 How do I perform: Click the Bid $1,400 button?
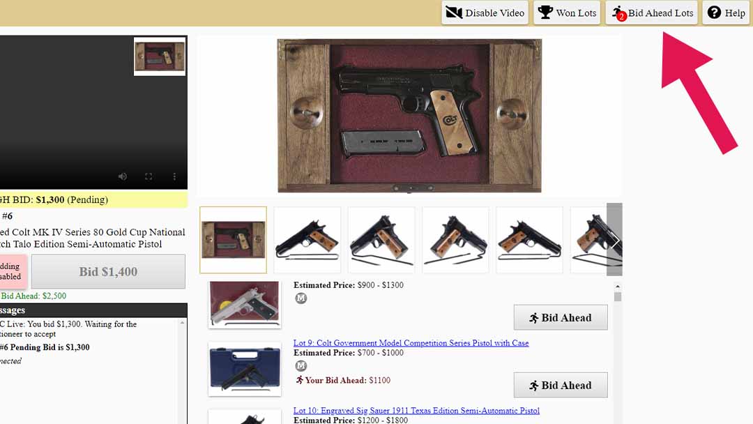tap(108, 272)
